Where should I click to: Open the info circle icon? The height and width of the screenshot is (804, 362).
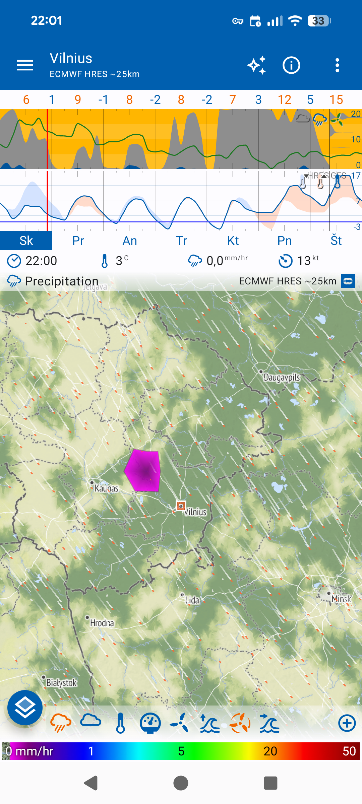point(291,65)
